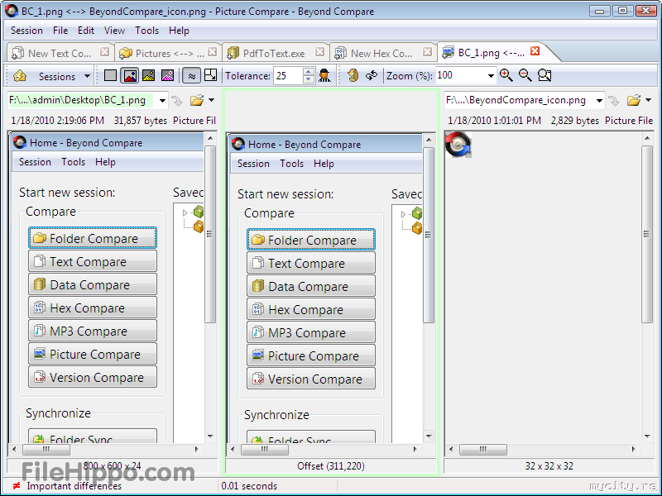Screen dimensions: 662x496
Task: Toggle the tolerance picture view mode
Action: point(130,75)
